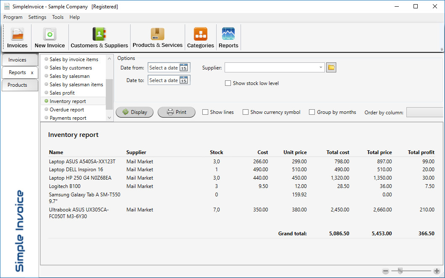
Task: Toggle Show lines checkbox
Action: [205, 112]
